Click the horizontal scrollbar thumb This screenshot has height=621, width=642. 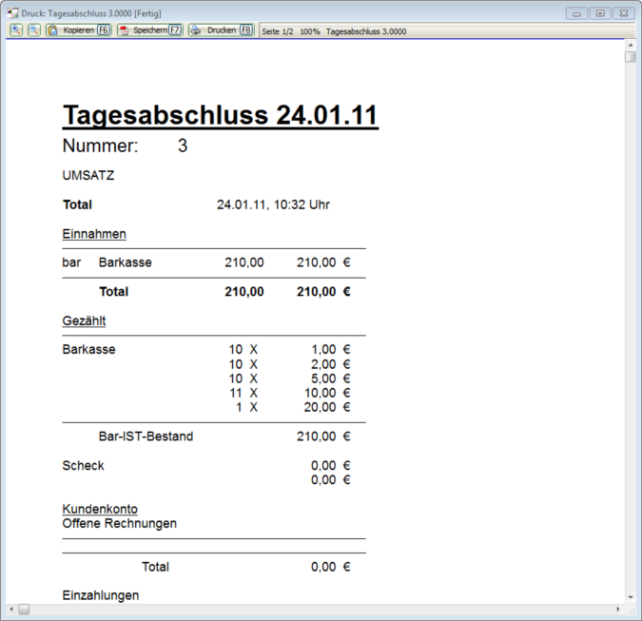(24, 609)
